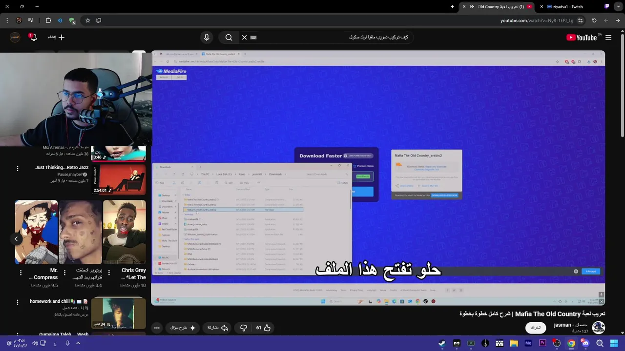Open the Windows Start menu

[614, 343]
